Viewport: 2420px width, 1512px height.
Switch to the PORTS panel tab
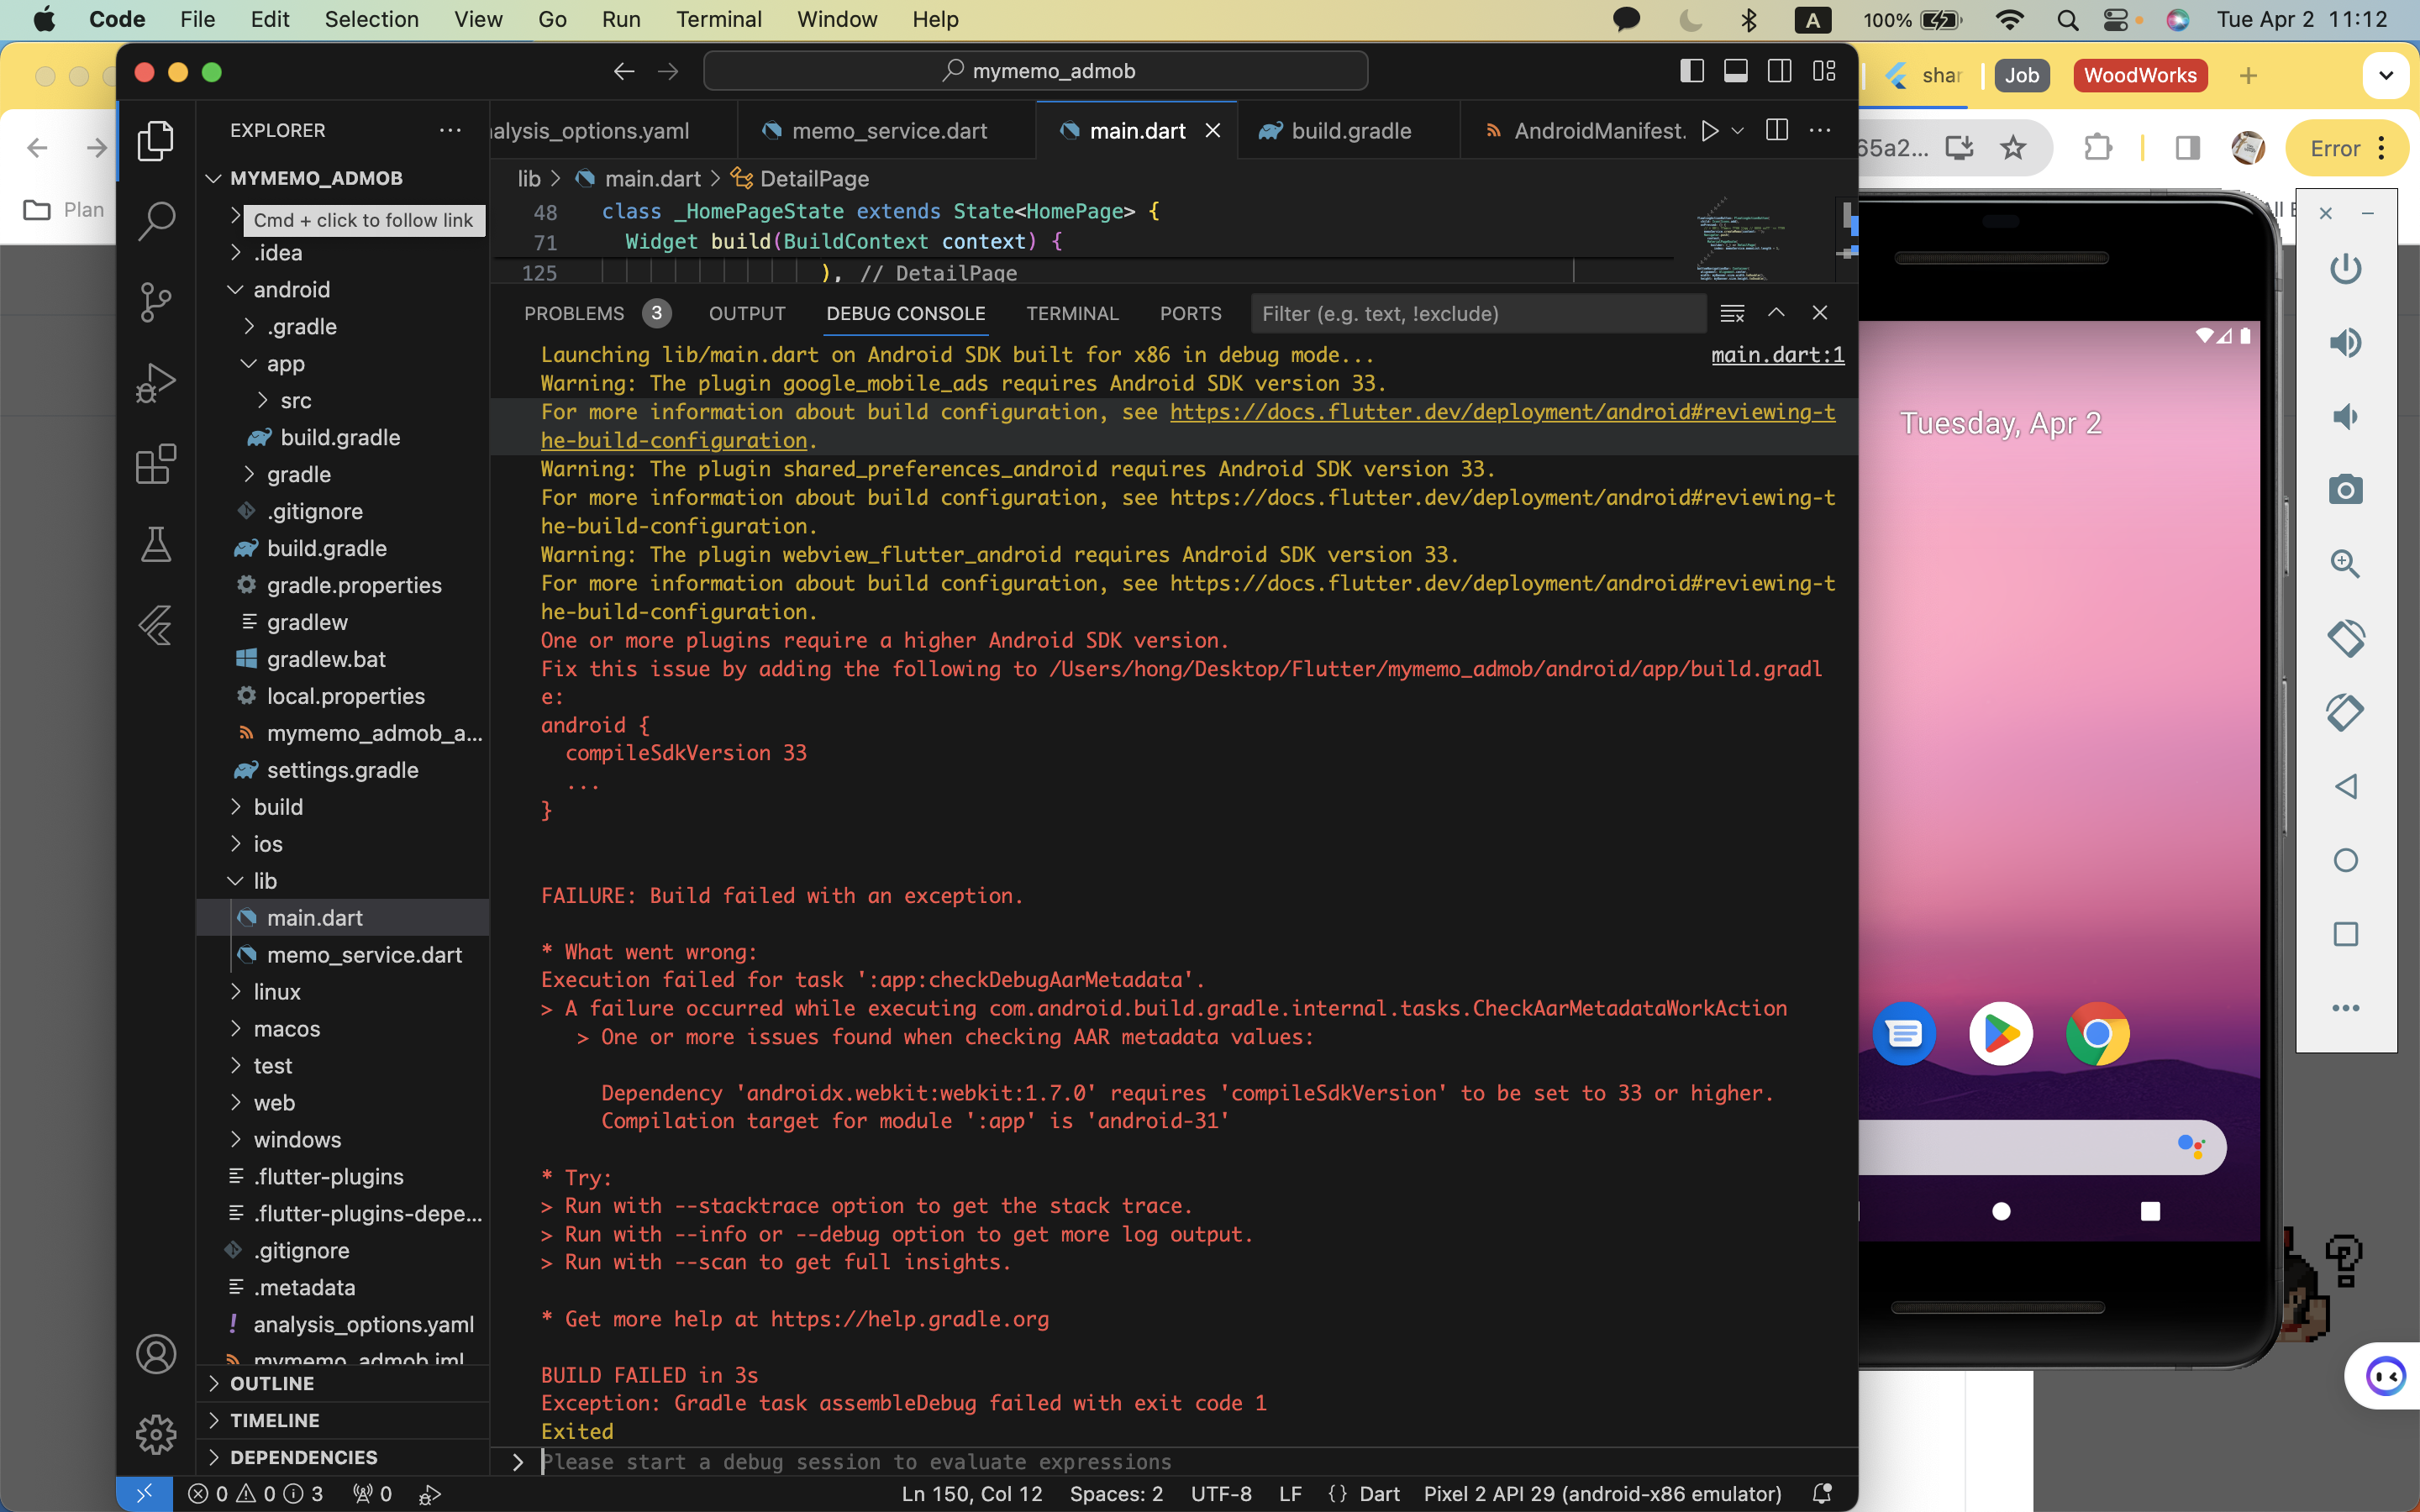(1190, 314)
